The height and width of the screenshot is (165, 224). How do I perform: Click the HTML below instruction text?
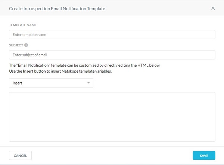coord(149,65)
